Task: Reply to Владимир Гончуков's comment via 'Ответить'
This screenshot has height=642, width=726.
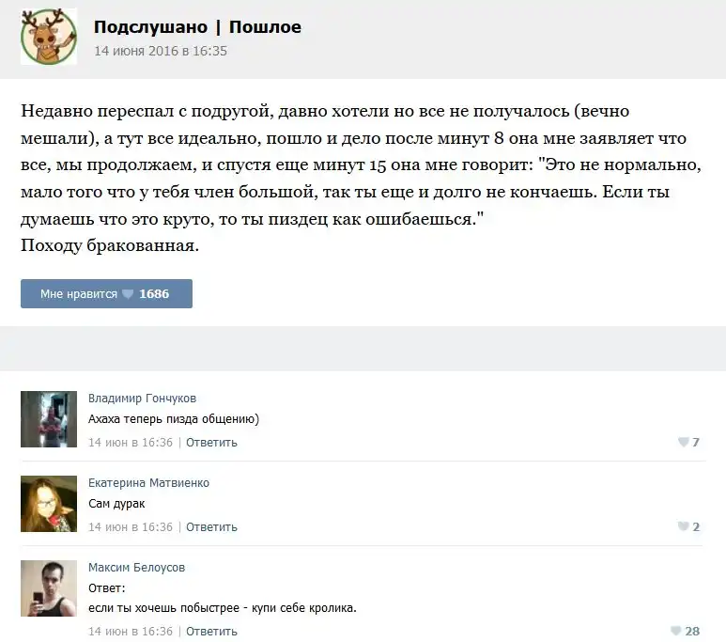Action: click(211, 443)
